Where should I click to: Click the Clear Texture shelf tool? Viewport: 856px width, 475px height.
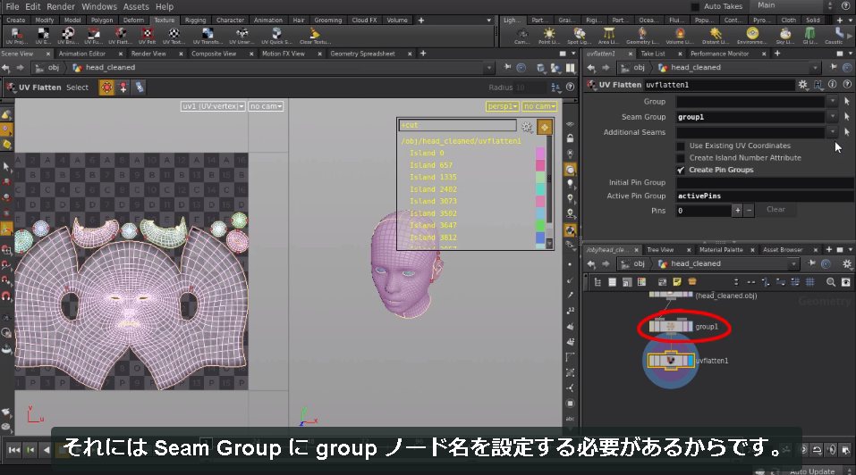tap(315, 36)
